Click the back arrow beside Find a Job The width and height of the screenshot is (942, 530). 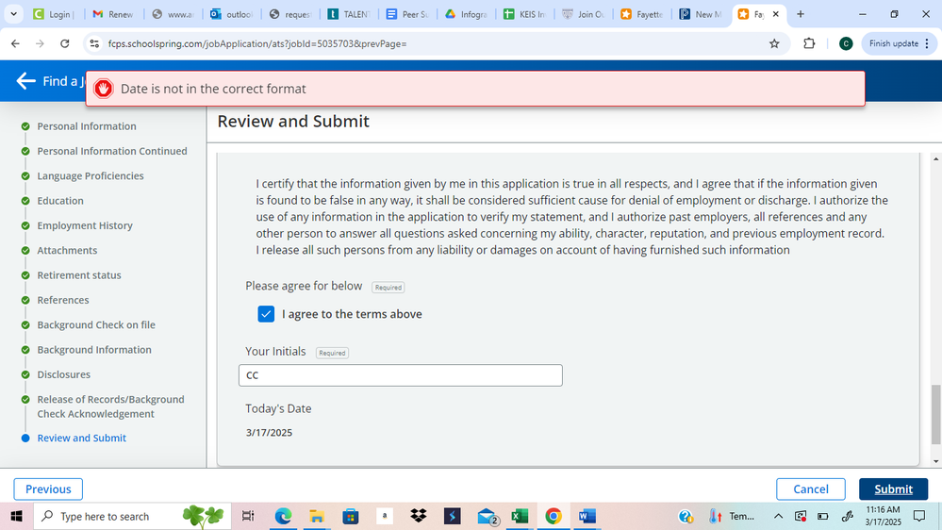coord(25,81)
